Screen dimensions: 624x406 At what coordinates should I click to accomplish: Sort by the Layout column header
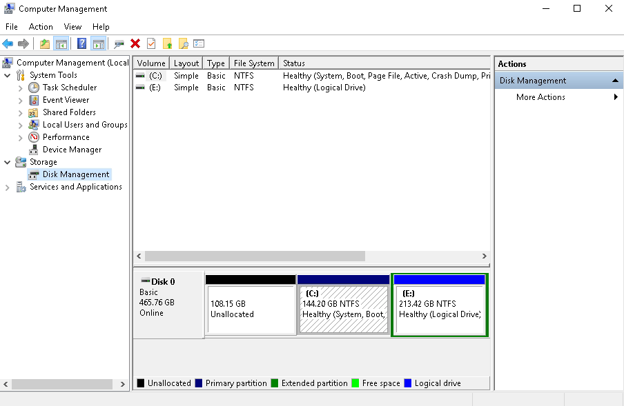[186, 63]
